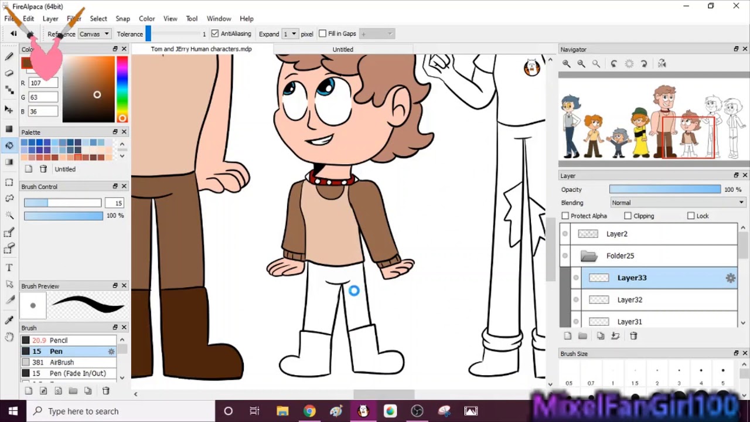Select the Hand tool
This screenshot has width=750, height=422.
pyautogui.click(x=9, y=336)
